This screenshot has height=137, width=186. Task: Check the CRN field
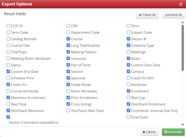click(68, 26)
